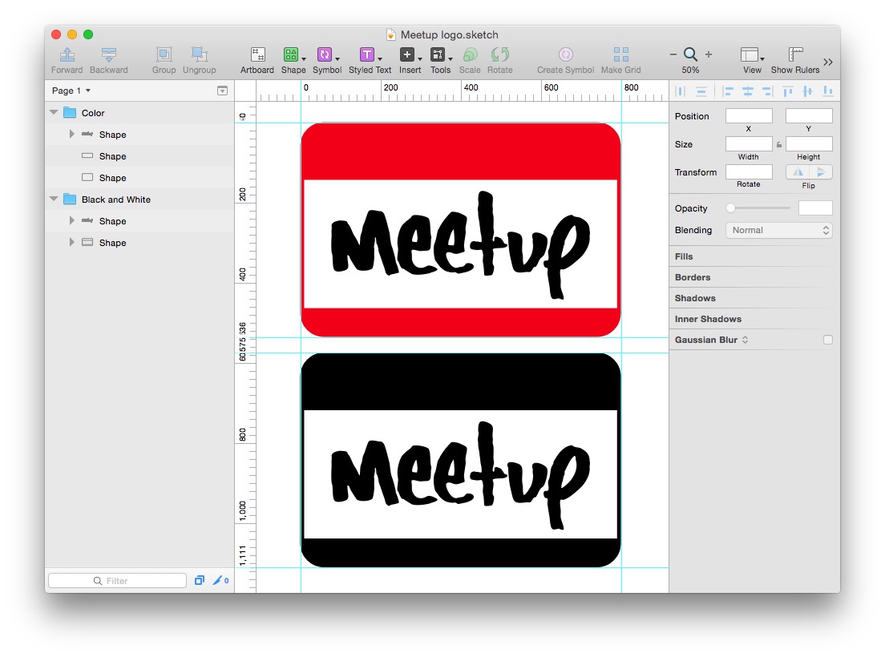The height and width of the screenshot is (657, 885).
Task: Align layers to vertical middle
Action: (808, 91)
